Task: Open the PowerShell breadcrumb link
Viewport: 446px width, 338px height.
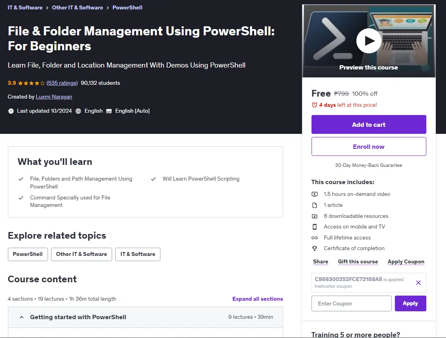Action: click(x=127, y=8)
